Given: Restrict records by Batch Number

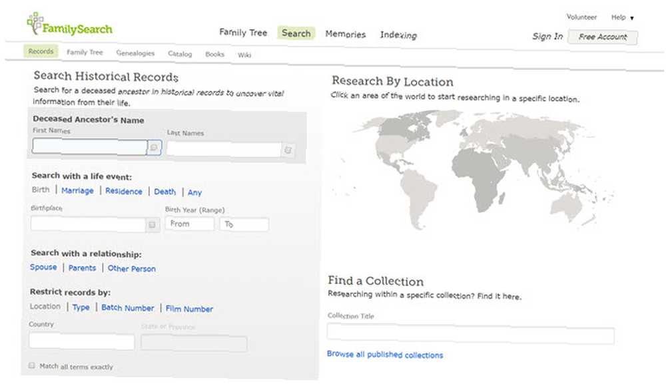Looking at the screenshot, I should pos(127,307).
